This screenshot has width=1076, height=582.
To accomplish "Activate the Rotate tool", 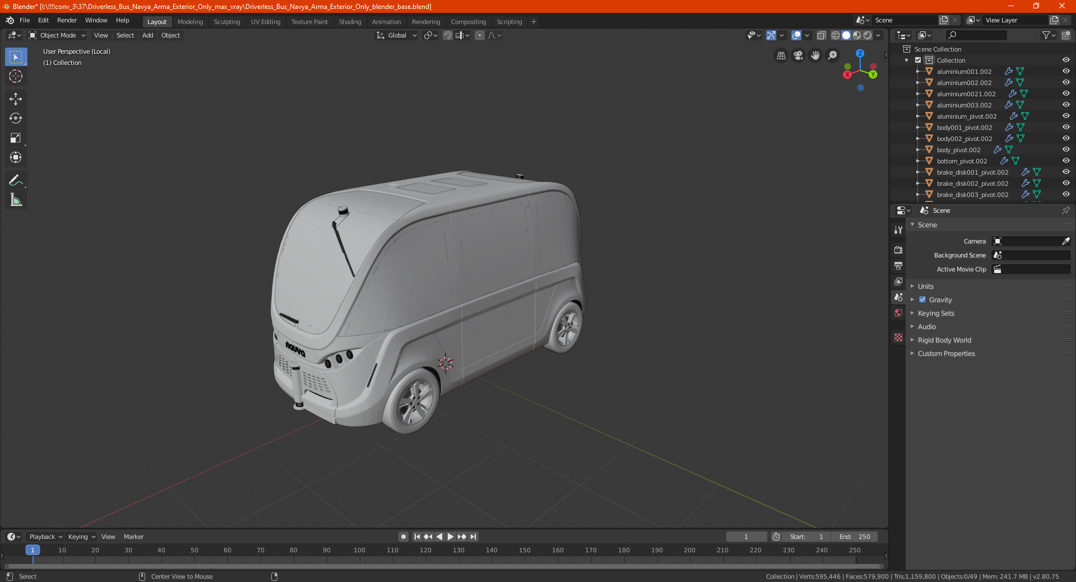I will coord(16,118).
